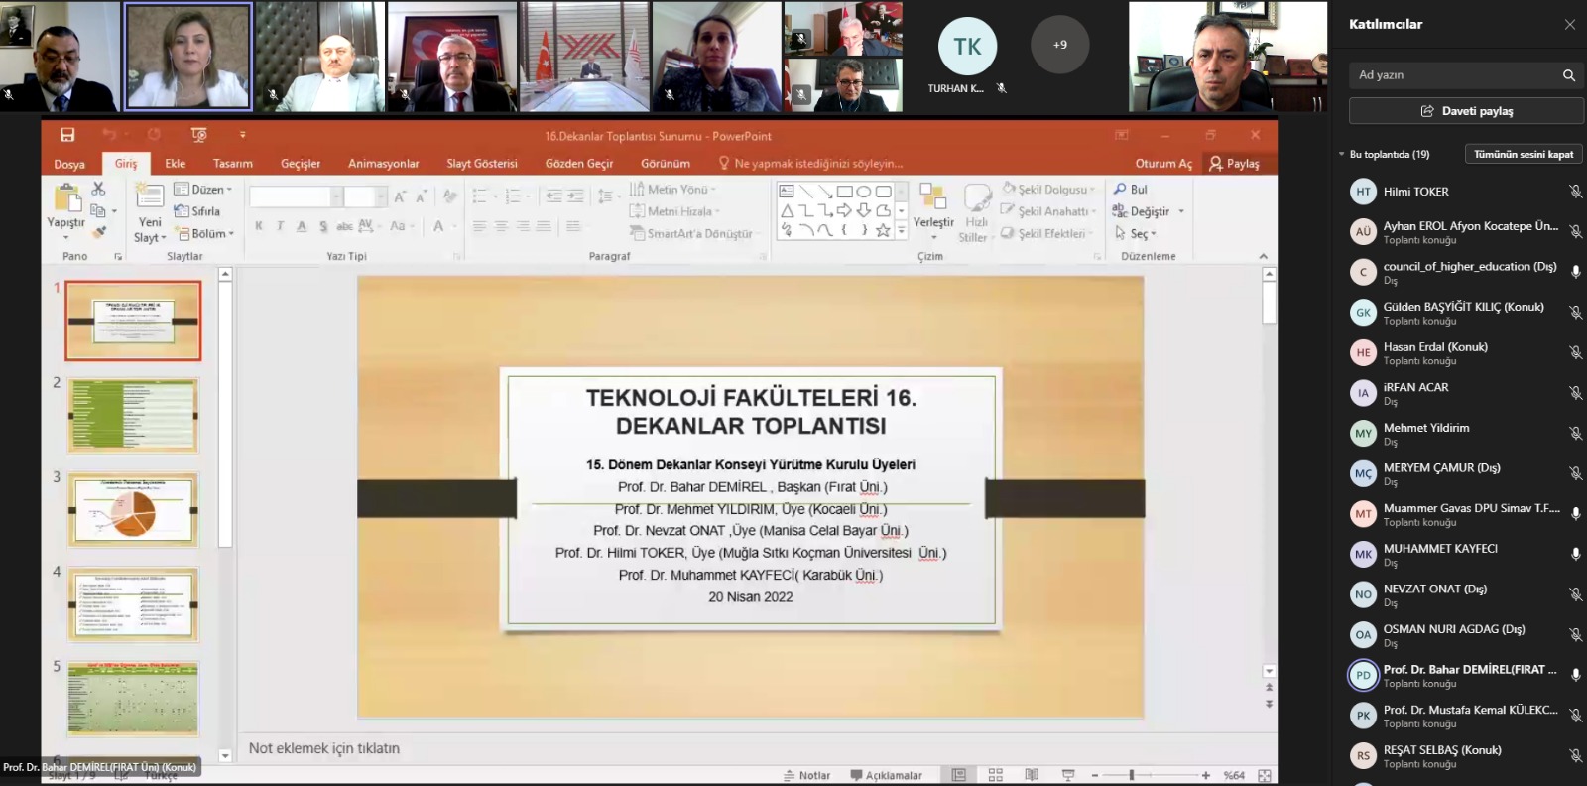
Task: Click Daveti paylaş button
Action: click(x=1466, y=111)
